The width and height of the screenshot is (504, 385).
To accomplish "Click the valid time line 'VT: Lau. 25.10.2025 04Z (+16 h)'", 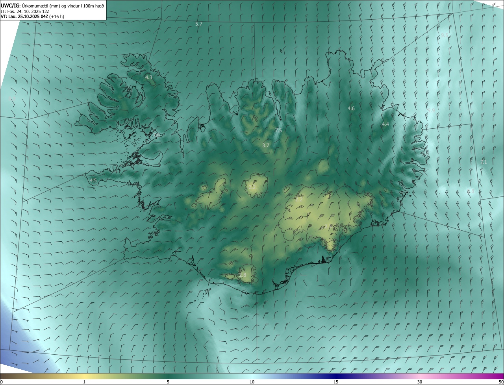I will (x=33, y=17).
